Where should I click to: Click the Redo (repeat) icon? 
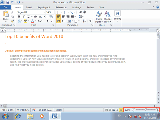pos(18,2)
